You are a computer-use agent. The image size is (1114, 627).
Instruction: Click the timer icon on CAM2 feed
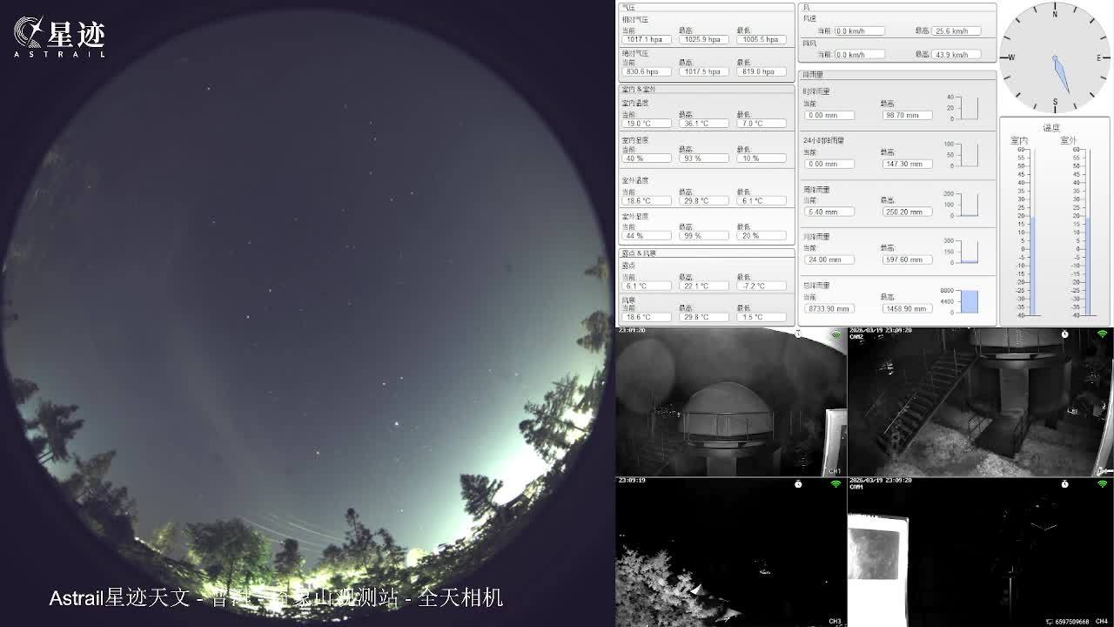pos(1064,334)
